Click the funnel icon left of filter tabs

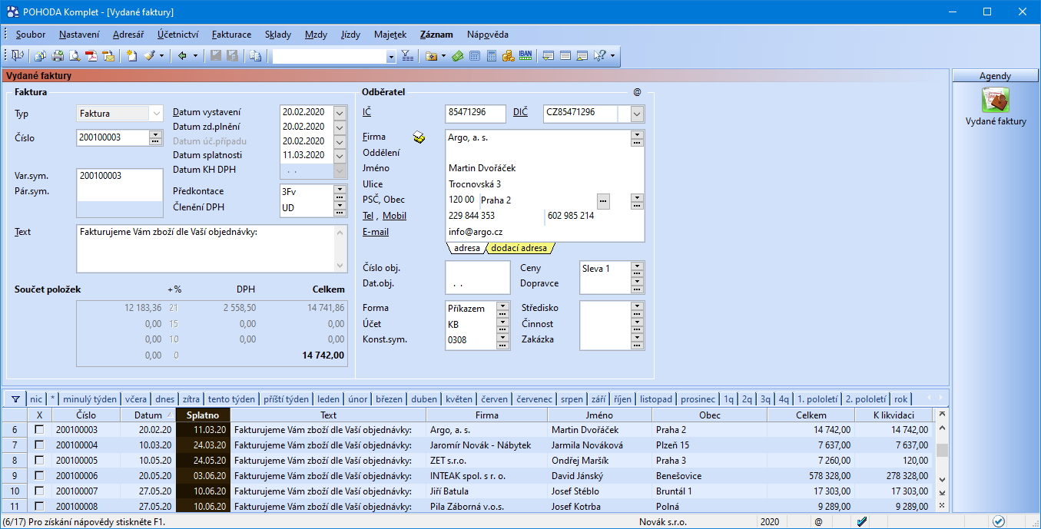coord(15,399)
